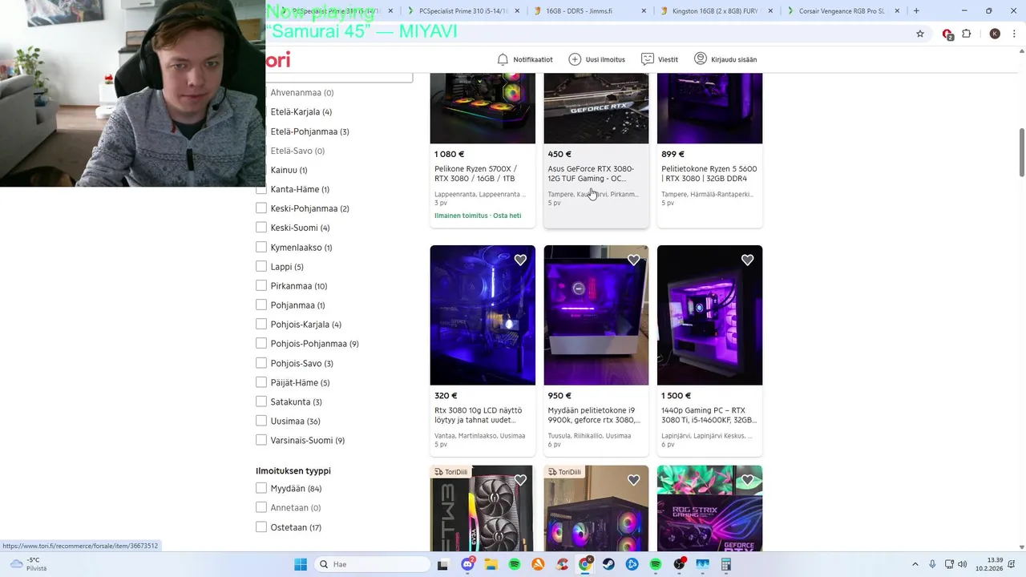Open the Windows Start menu

(x=301, y=564)
